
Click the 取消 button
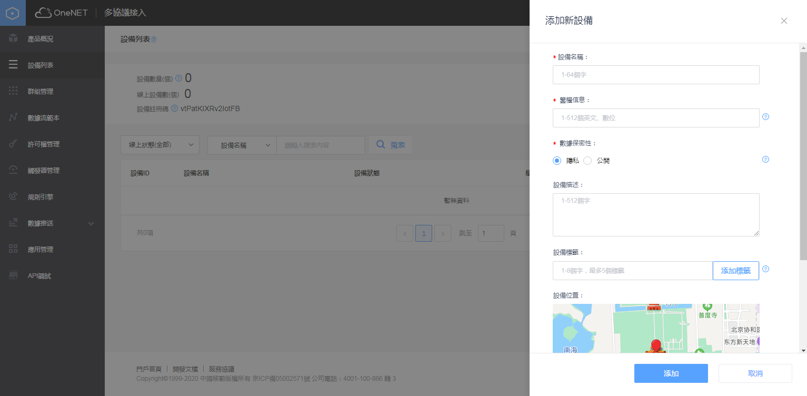coord(755,373)
